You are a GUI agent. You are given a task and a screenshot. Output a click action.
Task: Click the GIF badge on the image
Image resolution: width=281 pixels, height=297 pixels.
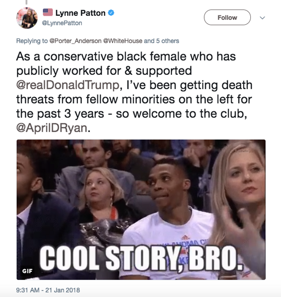[27, 271]
